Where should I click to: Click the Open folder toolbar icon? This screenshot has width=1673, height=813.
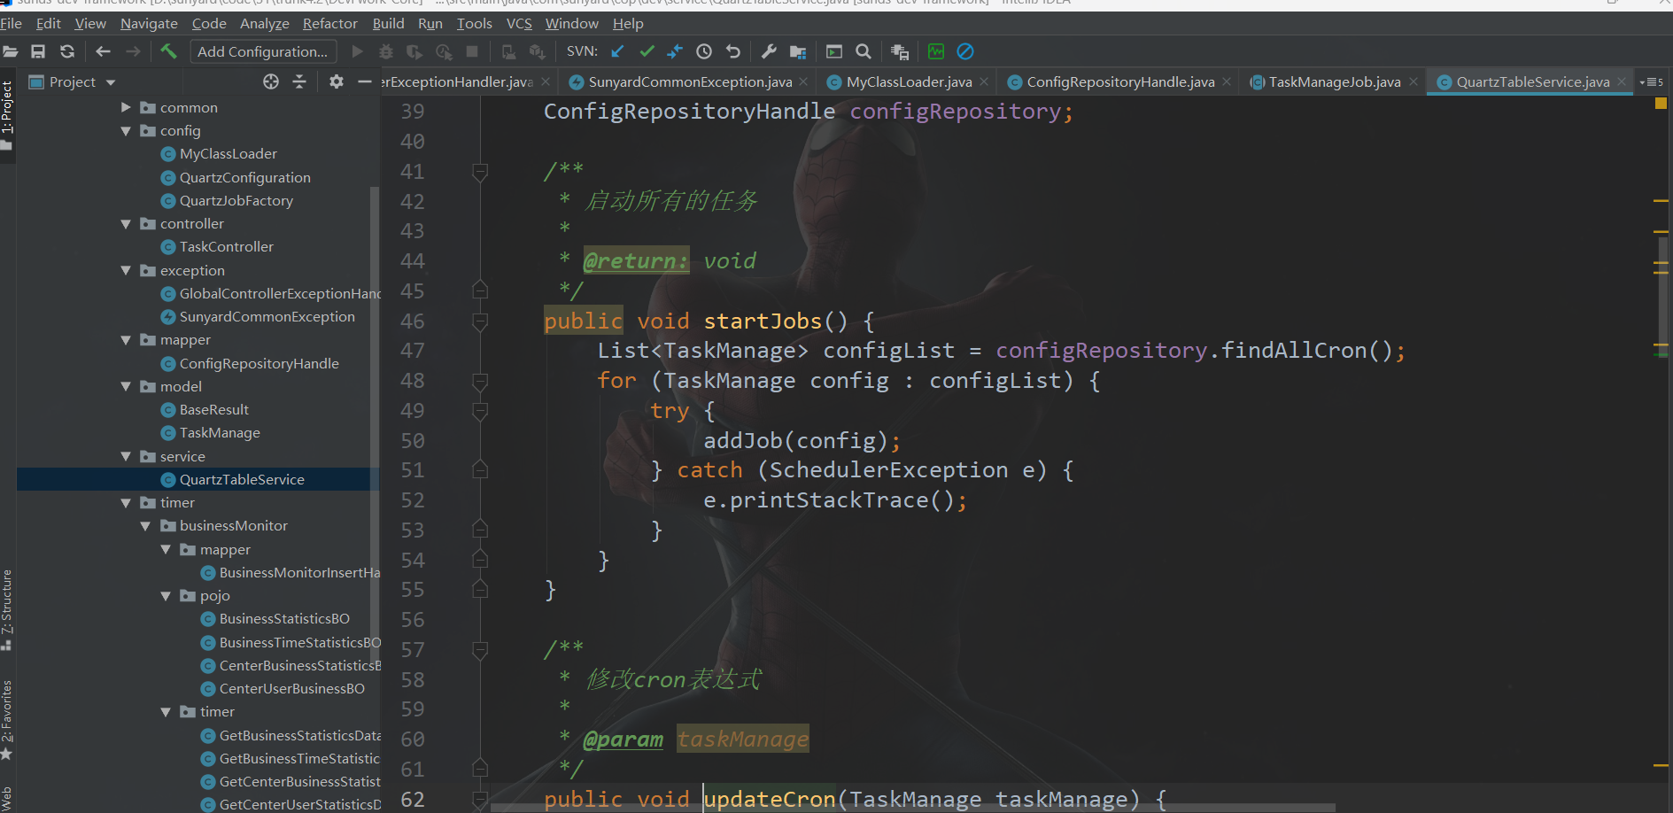[10, 51]
